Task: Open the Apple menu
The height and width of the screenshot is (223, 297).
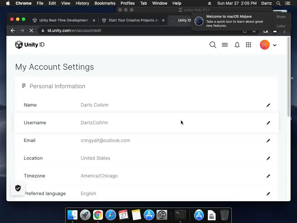Action: pyautogui.click(x=8, y=3)
